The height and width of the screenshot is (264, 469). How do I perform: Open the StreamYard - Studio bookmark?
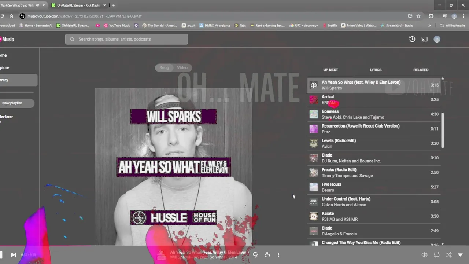[x=397, y=26]
